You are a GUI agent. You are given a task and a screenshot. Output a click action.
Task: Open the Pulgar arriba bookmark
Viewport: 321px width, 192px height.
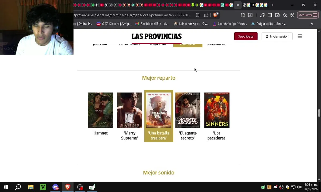(268, 24)
